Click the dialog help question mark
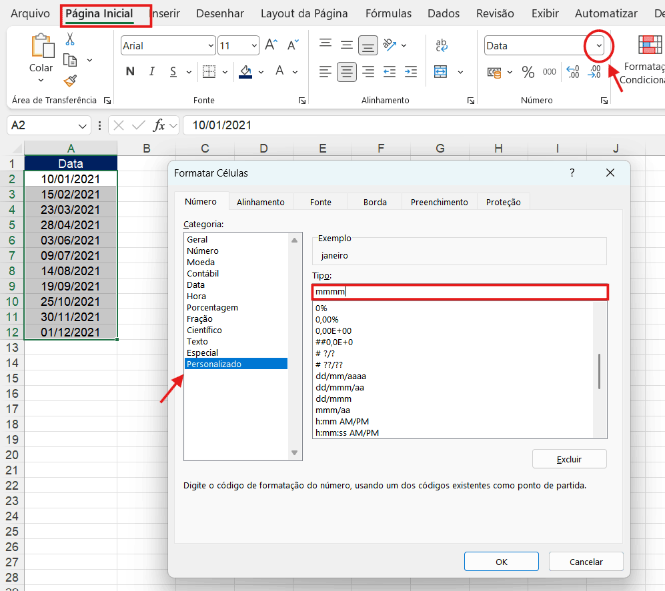This screenshot has height=591, width=665. point(572,173)
